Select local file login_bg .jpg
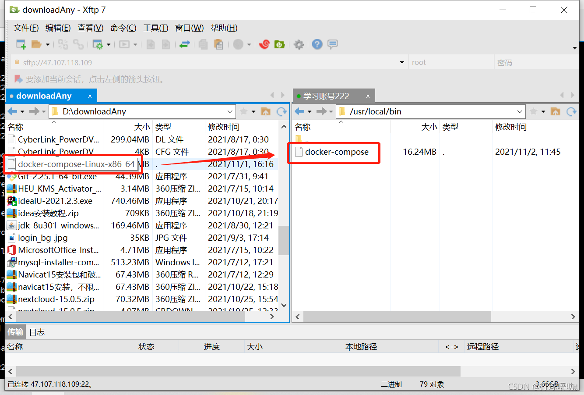The width and height of the screenshot is (584, 395). click(x=43, y=238)
